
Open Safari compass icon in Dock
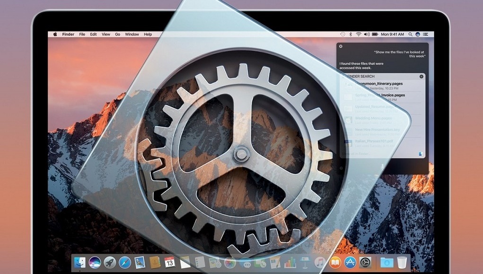coord(125,263)
